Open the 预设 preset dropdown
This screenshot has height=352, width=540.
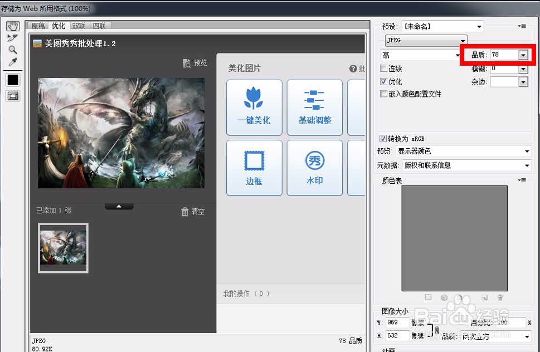(442, 27)
